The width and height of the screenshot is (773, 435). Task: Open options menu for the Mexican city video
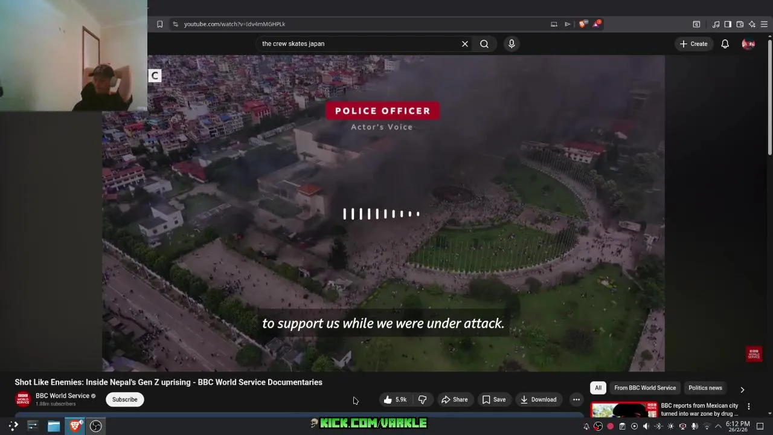coord(749,407)
